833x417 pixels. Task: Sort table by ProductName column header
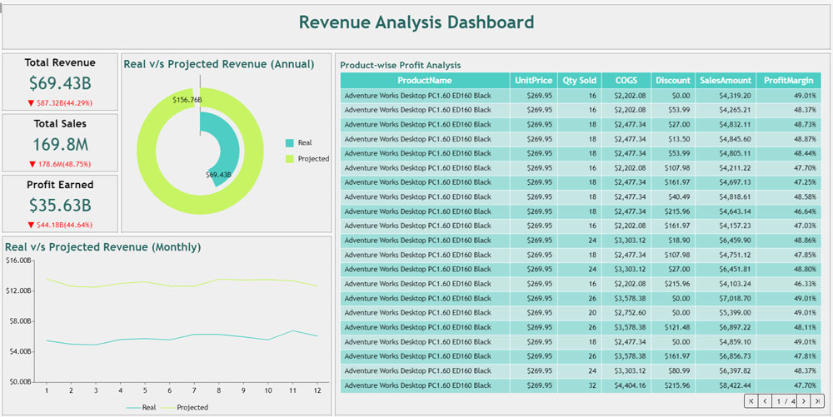[425, 81]
